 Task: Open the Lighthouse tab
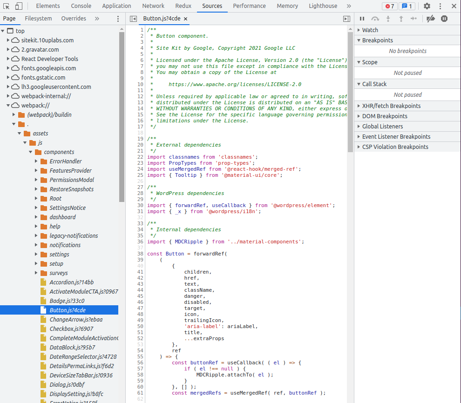(x=323, y=6)
